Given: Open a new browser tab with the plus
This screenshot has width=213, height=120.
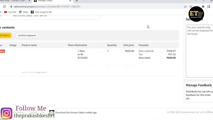Looking at the screenshot, I should pyautogui.click(x=77, y=1).
